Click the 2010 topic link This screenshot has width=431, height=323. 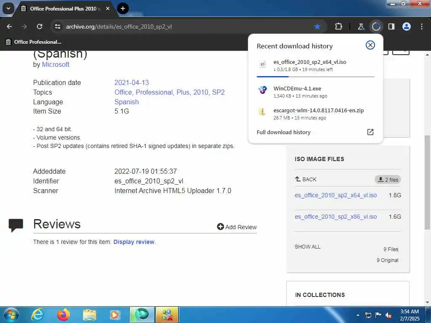pos(201,92)
